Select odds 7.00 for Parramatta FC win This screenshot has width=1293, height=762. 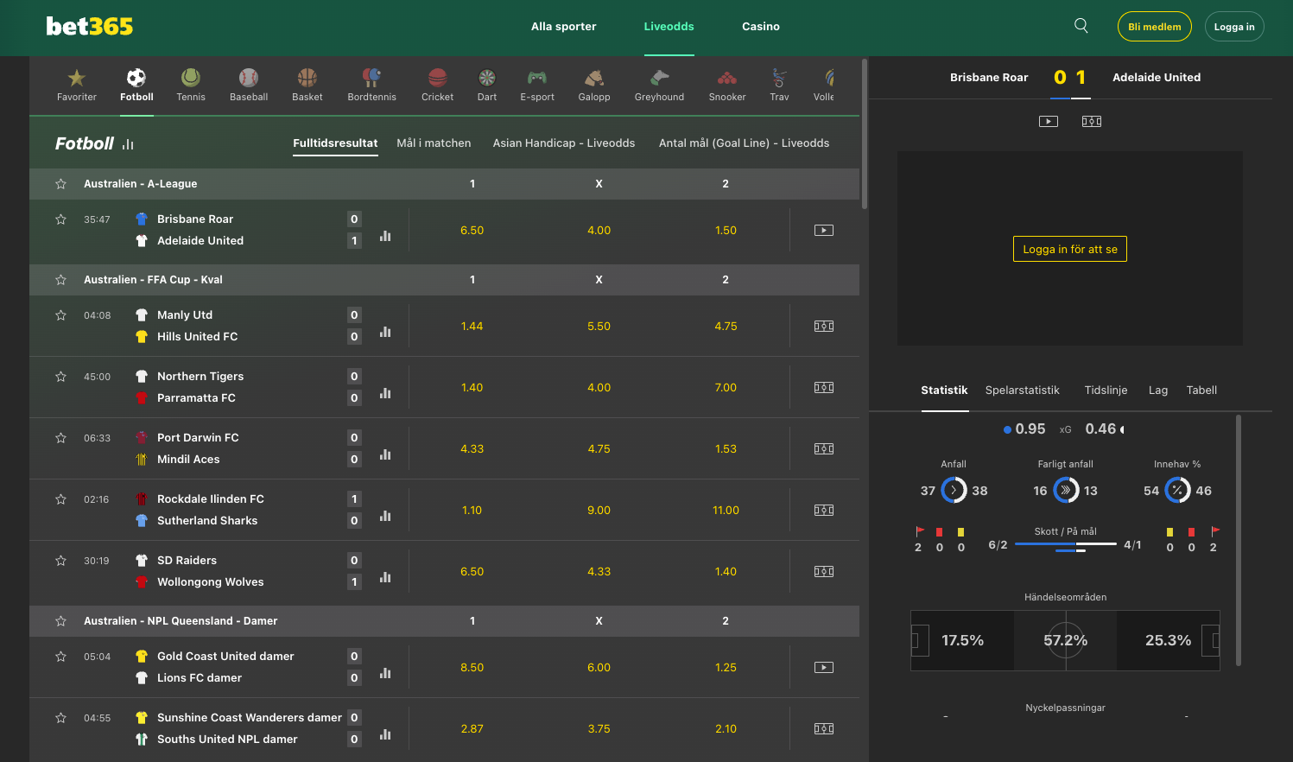[x=726, y=387]
